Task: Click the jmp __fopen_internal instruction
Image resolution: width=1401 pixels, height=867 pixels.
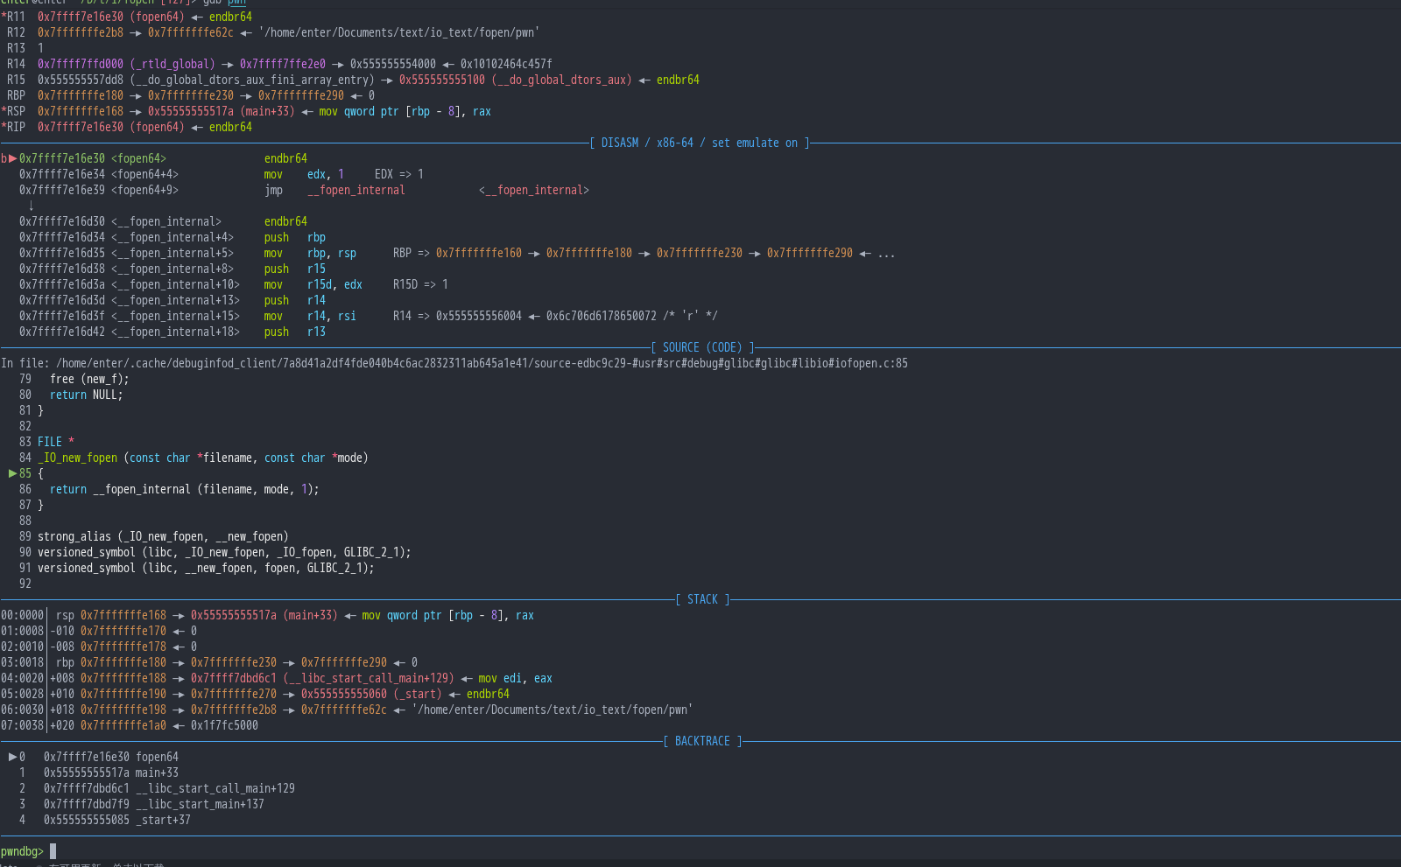Action: tap(334, 190)
